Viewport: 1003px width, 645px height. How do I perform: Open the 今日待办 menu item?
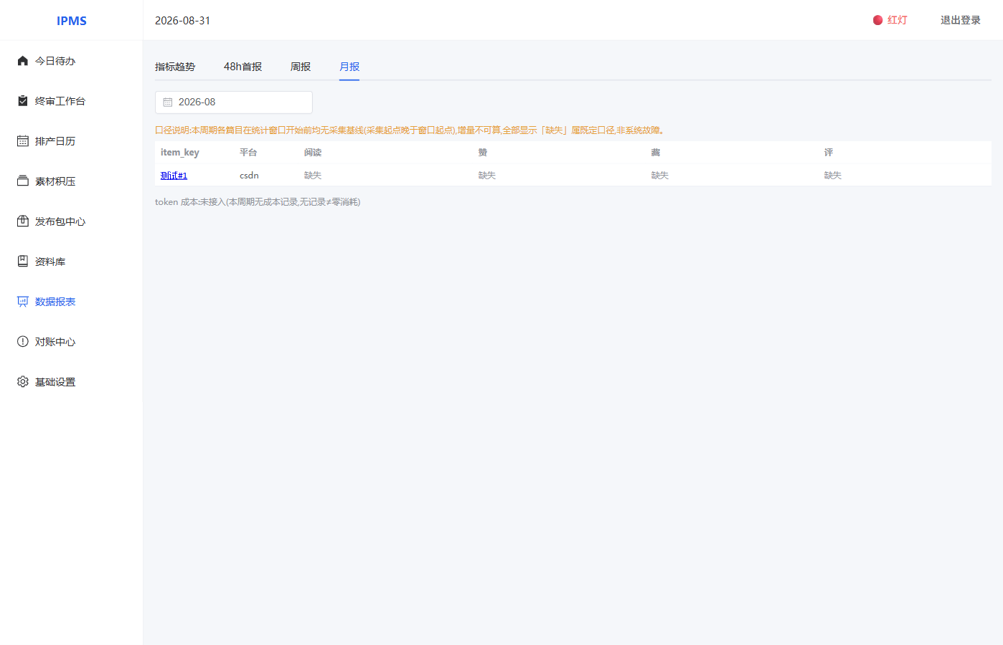pos(72,61)
